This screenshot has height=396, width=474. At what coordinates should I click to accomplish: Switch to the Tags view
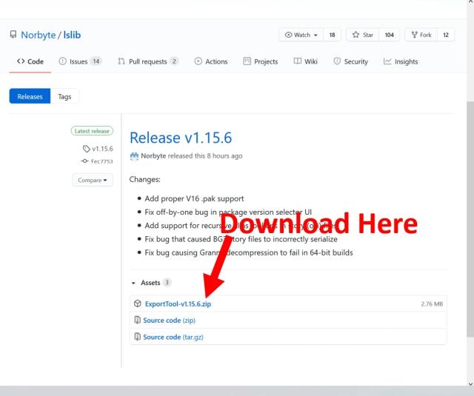pyautogui.click(x=64, y=96)
